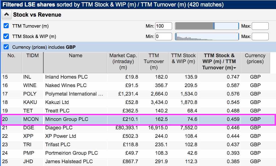Select Polymetal International row
Screen dimensions: 276x166
[138, 94]
